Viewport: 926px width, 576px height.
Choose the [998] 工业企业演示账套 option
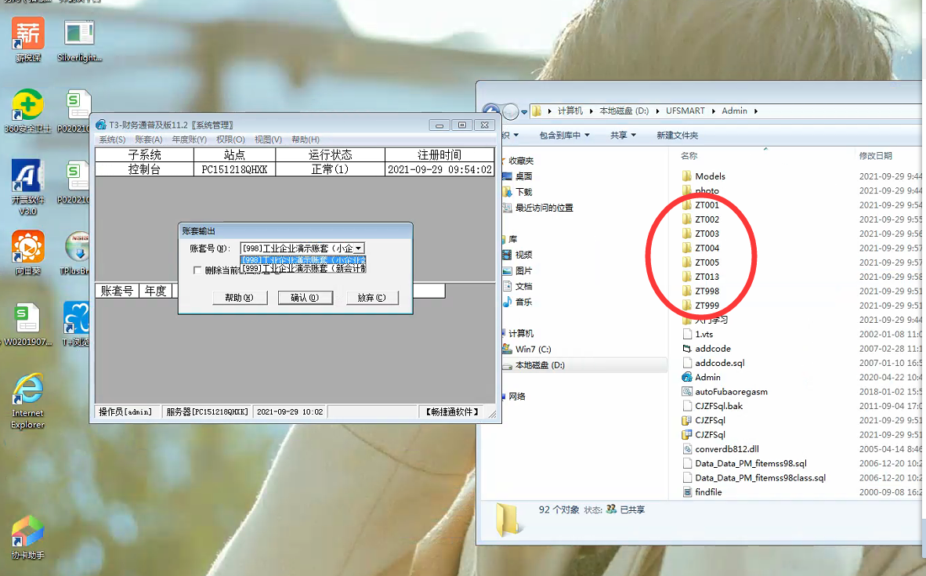303,260
